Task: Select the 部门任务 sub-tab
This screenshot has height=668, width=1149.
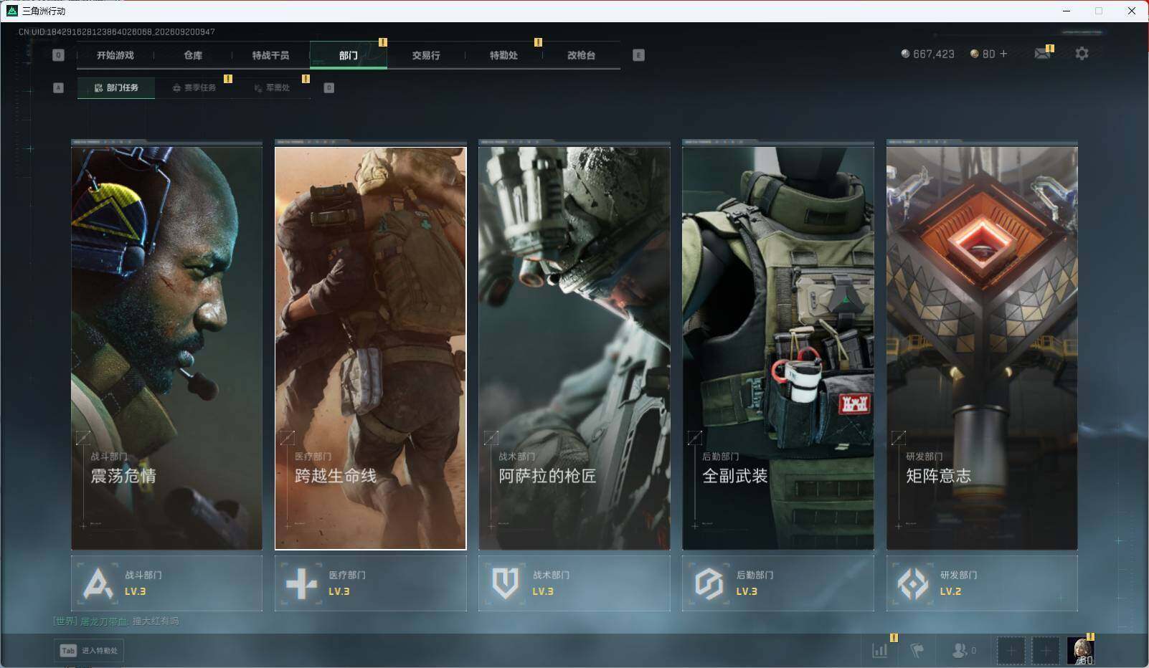Action: (116, 87)
